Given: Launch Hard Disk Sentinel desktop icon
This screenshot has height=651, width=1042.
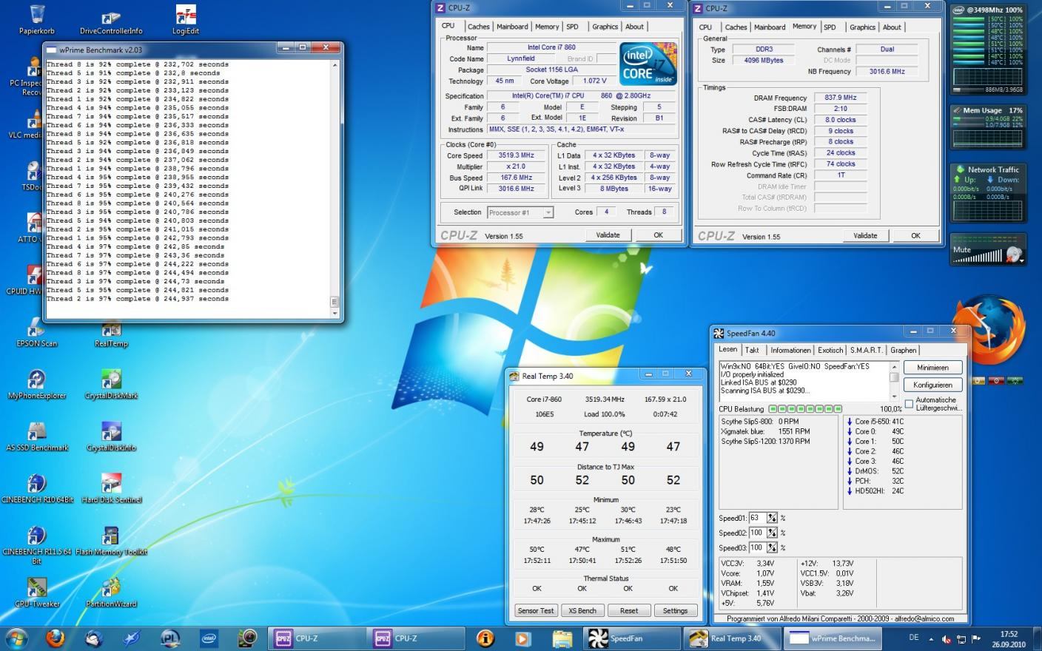Looking at the screenshot, I should (111, 488).
